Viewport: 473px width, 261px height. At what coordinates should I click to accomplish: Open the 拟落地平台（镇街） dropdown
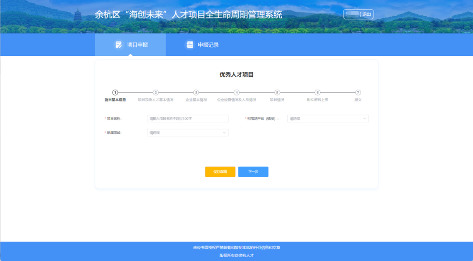(x=328, y=118)
